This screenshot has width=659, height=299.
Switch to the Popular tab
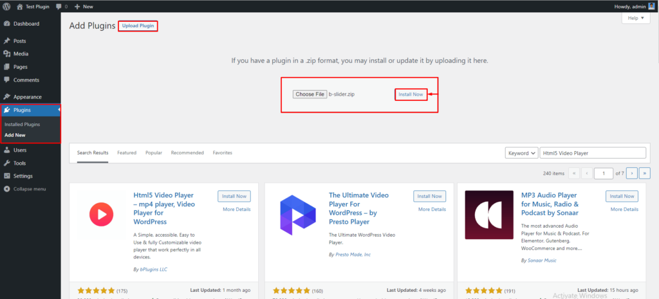[154, 153]
